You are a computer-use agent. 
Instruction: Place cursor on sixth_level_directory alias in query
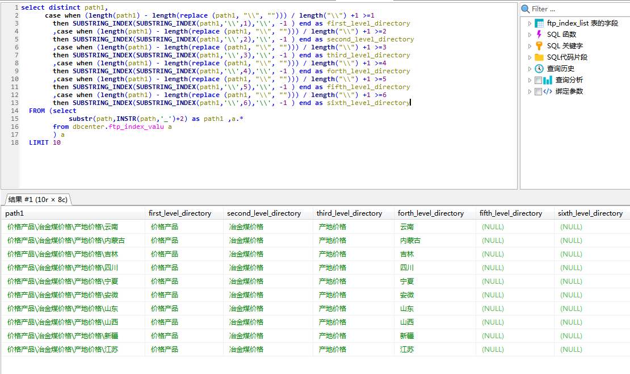tap(368, 103)
